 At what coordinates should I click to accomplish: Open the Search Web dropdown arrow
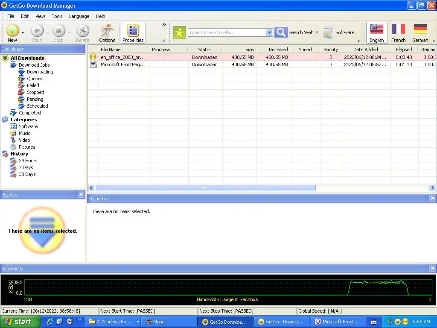point(317,32)
